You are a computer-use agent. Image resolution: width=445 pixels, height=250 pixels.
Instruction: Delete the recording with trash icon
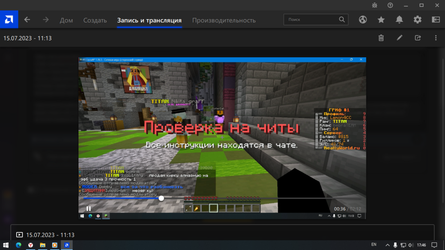click(381, 38)
